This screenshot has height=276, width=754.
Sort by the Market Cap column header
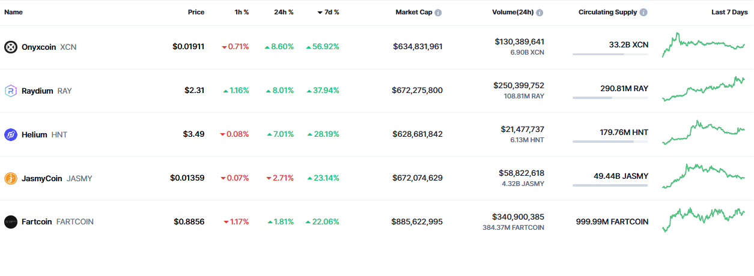[x=413, y=12]
